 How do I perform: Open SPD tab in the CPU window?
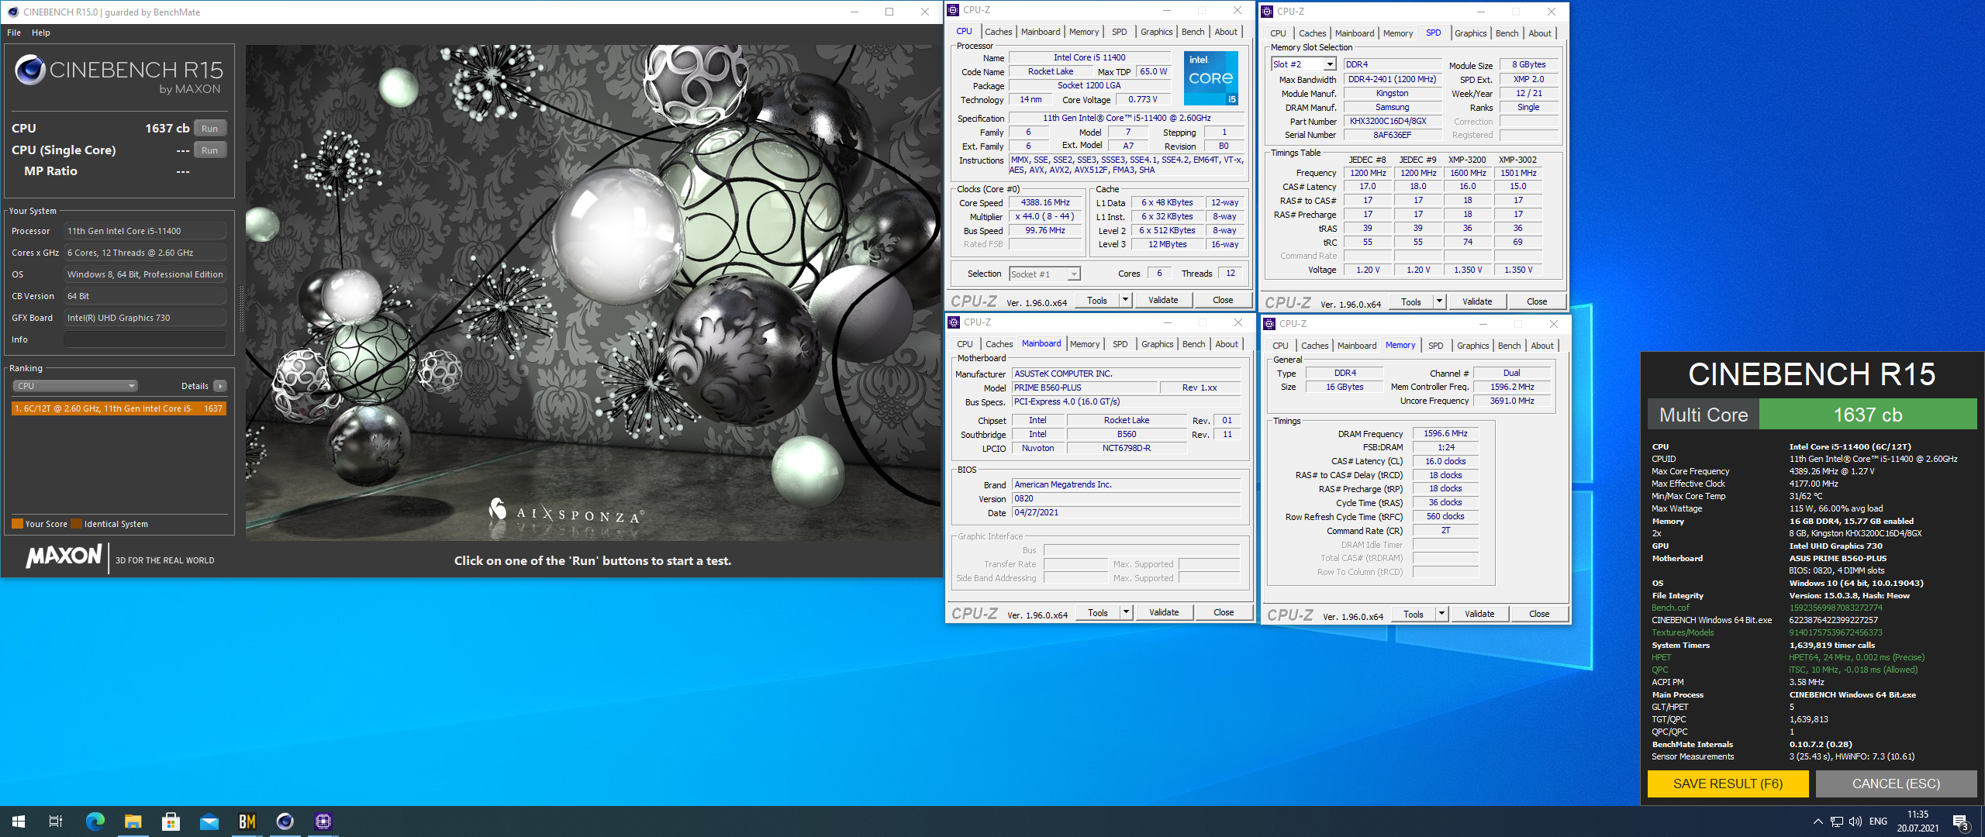[1120, 32]
